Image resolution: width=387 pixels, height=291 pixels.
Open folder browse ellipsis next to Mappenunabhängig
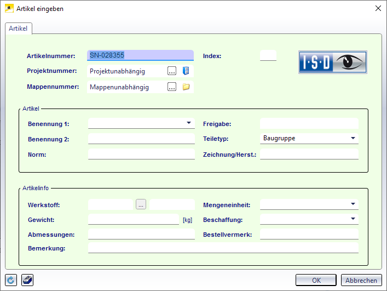(x=172, y=87)
